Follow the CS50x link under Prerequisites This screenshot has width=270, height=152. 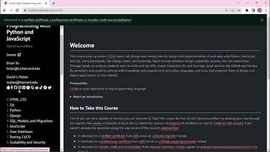pyautogui.click(x=74, y=89)
